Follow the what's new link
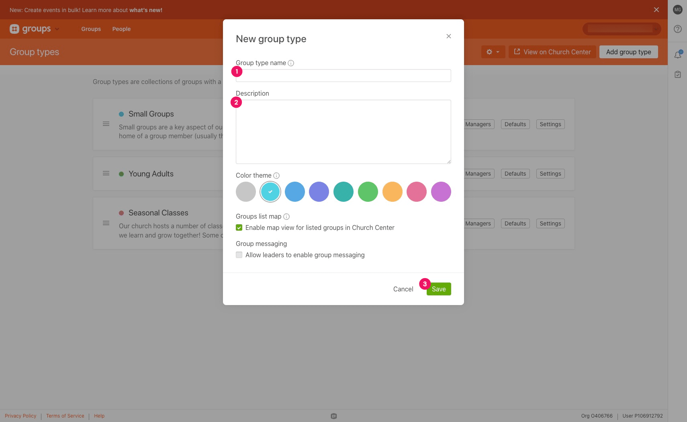Screen dimensions: 687x422 pyautogui.click(x=146, y=10)
